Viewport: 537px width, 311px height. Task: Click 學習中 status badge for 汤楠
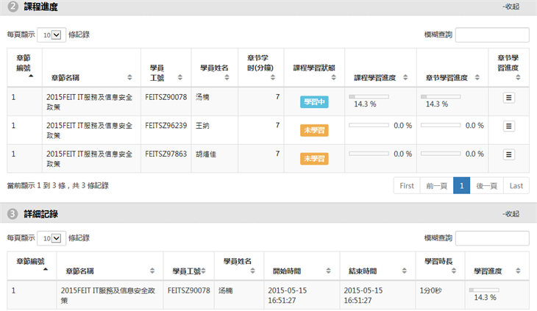click(x=314, y=102)
